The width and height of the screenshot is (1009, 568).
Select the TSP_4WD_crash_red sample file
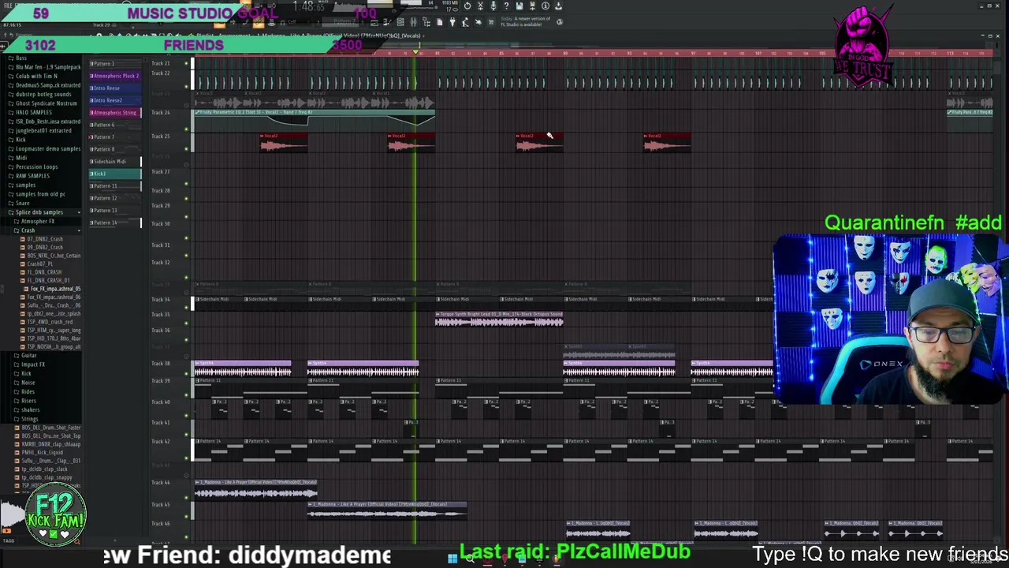[50, 322]
